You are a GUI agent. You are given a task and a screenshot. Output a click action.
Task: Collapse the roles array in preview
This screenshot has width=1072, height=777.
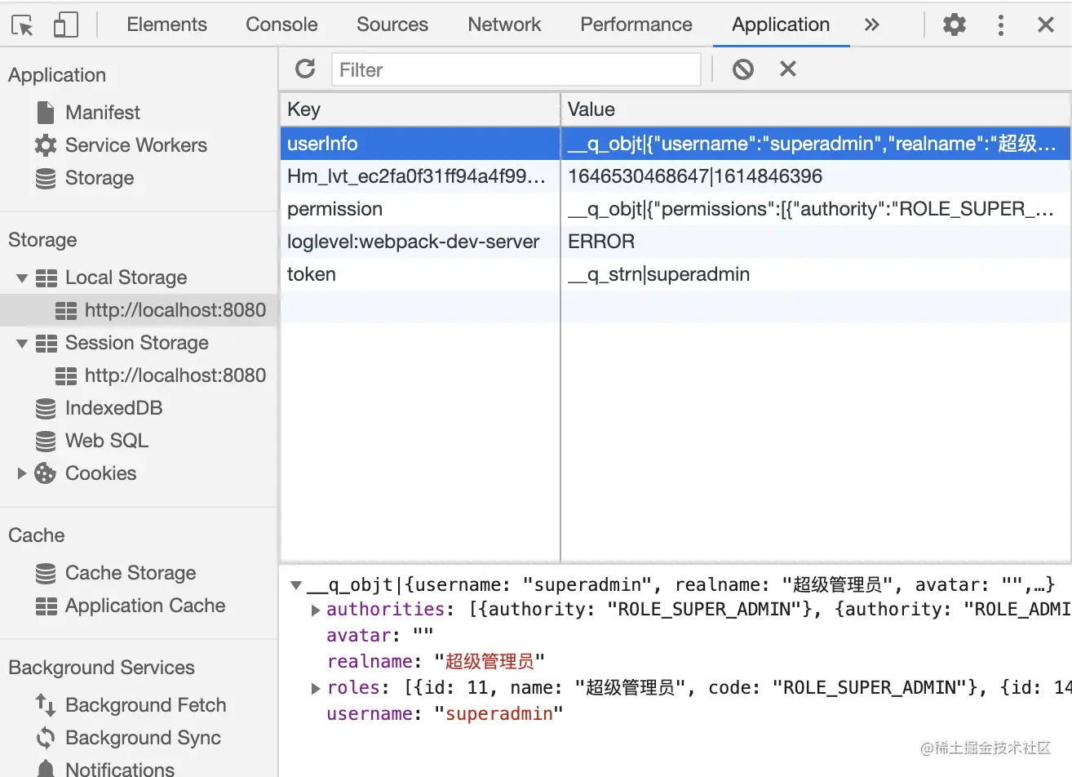pyautogui.click(x=316, y=687)
